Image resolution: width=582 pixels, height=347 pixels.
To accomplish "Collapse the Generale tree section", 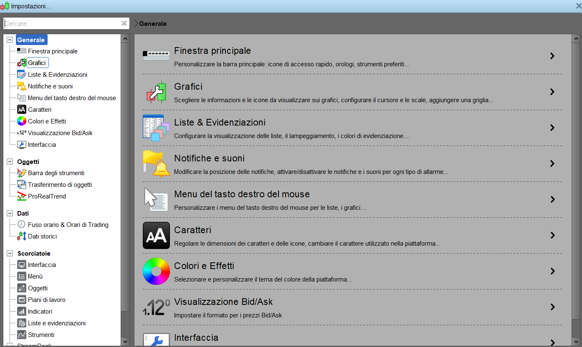I will (x=10, y=40).
